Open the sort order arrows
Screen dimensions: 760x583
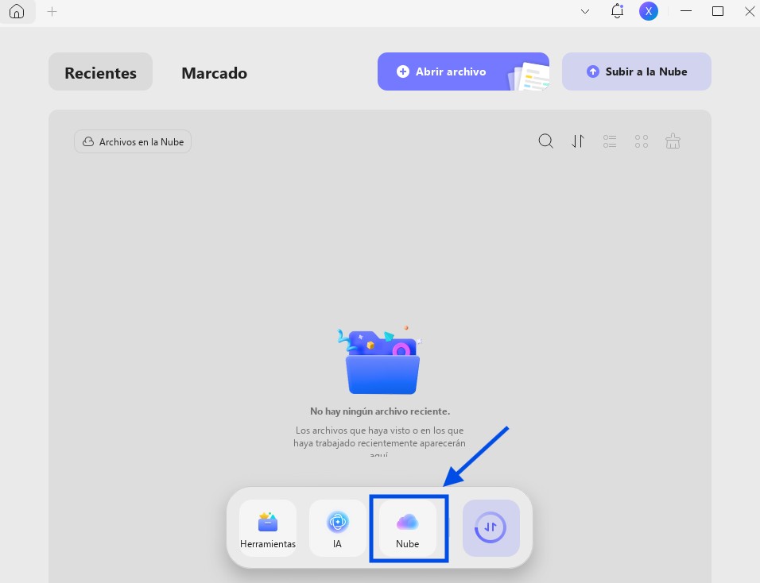(x=578, y=141)
